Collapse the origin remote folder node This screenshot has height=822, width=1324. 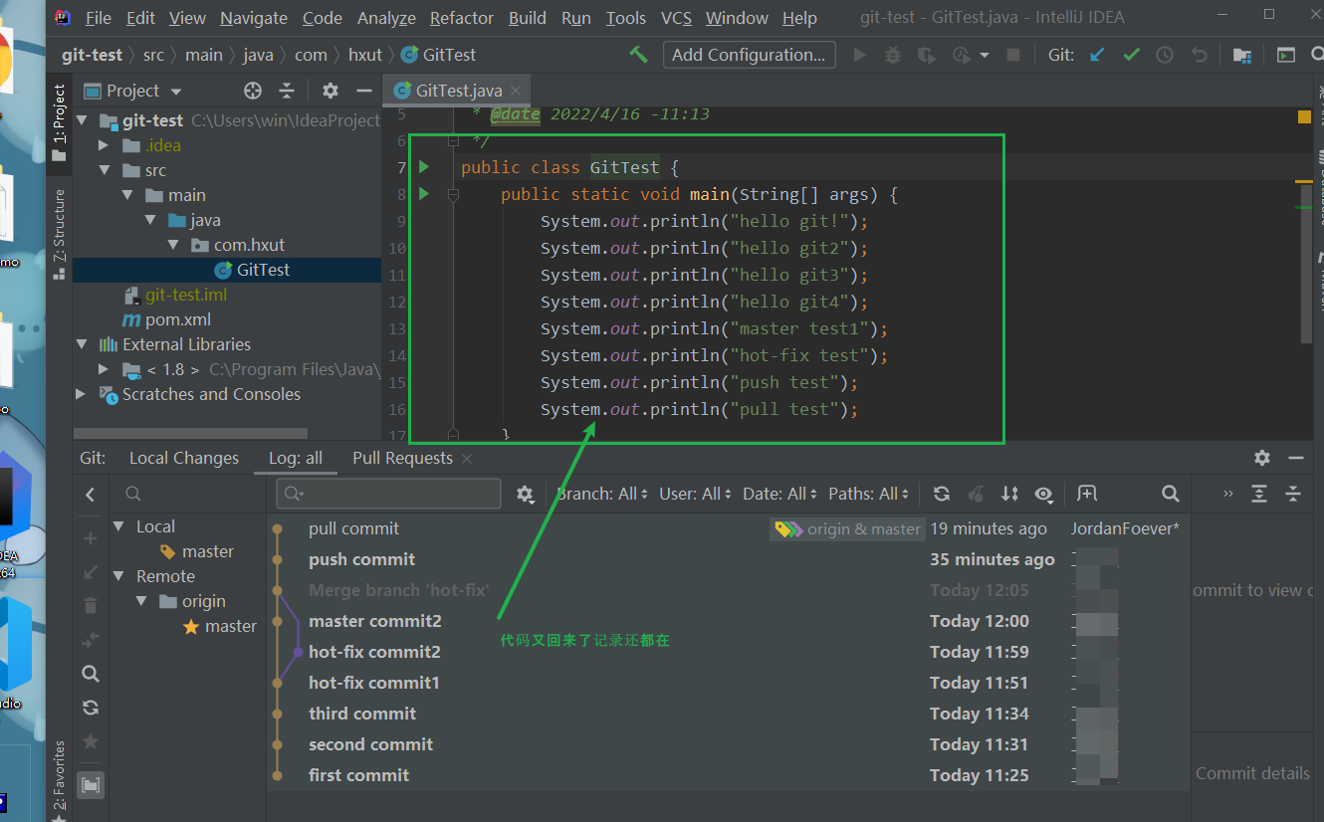click(x=142, y=601)
